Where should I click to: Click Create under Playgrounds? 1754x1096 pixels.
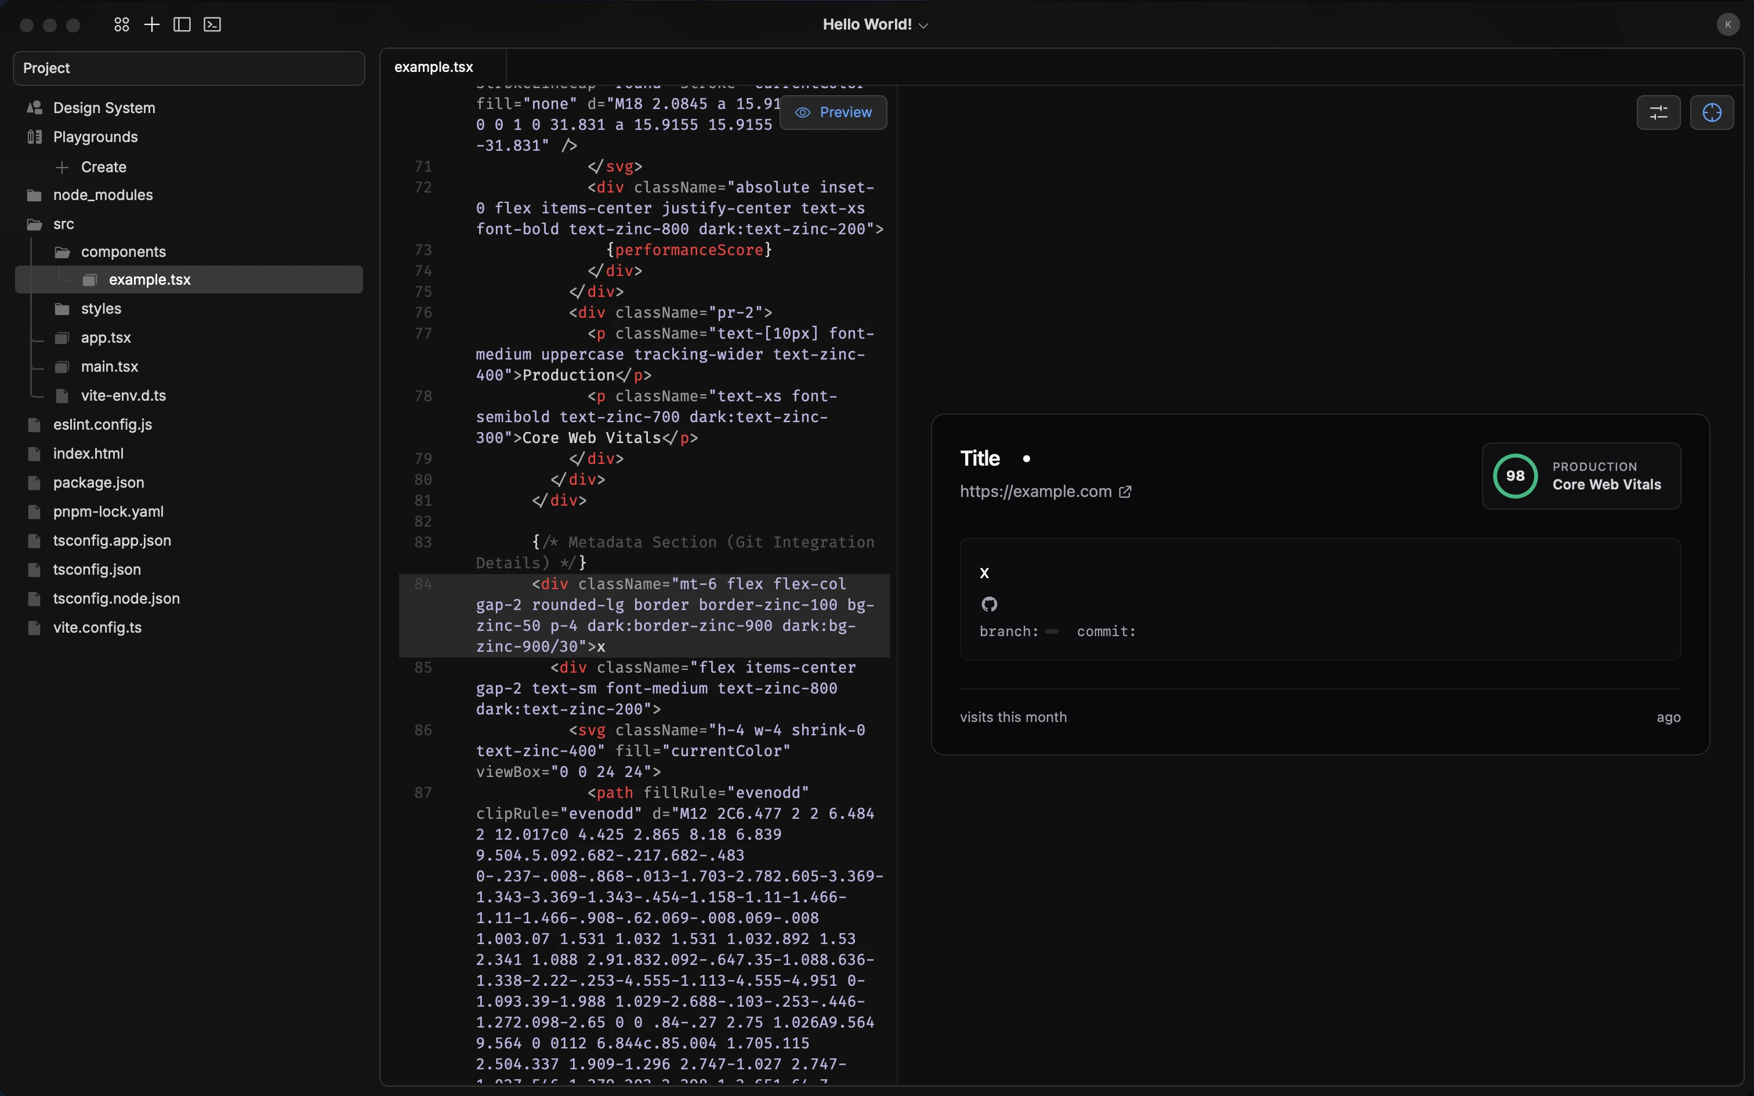[x=104, y=167]
